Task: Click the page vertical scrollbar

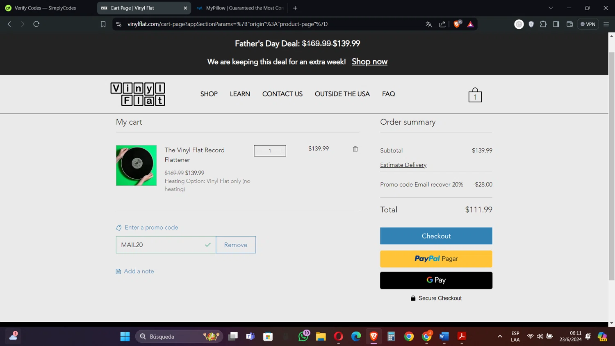Action: pyautogui.click(x=611, y=166)
